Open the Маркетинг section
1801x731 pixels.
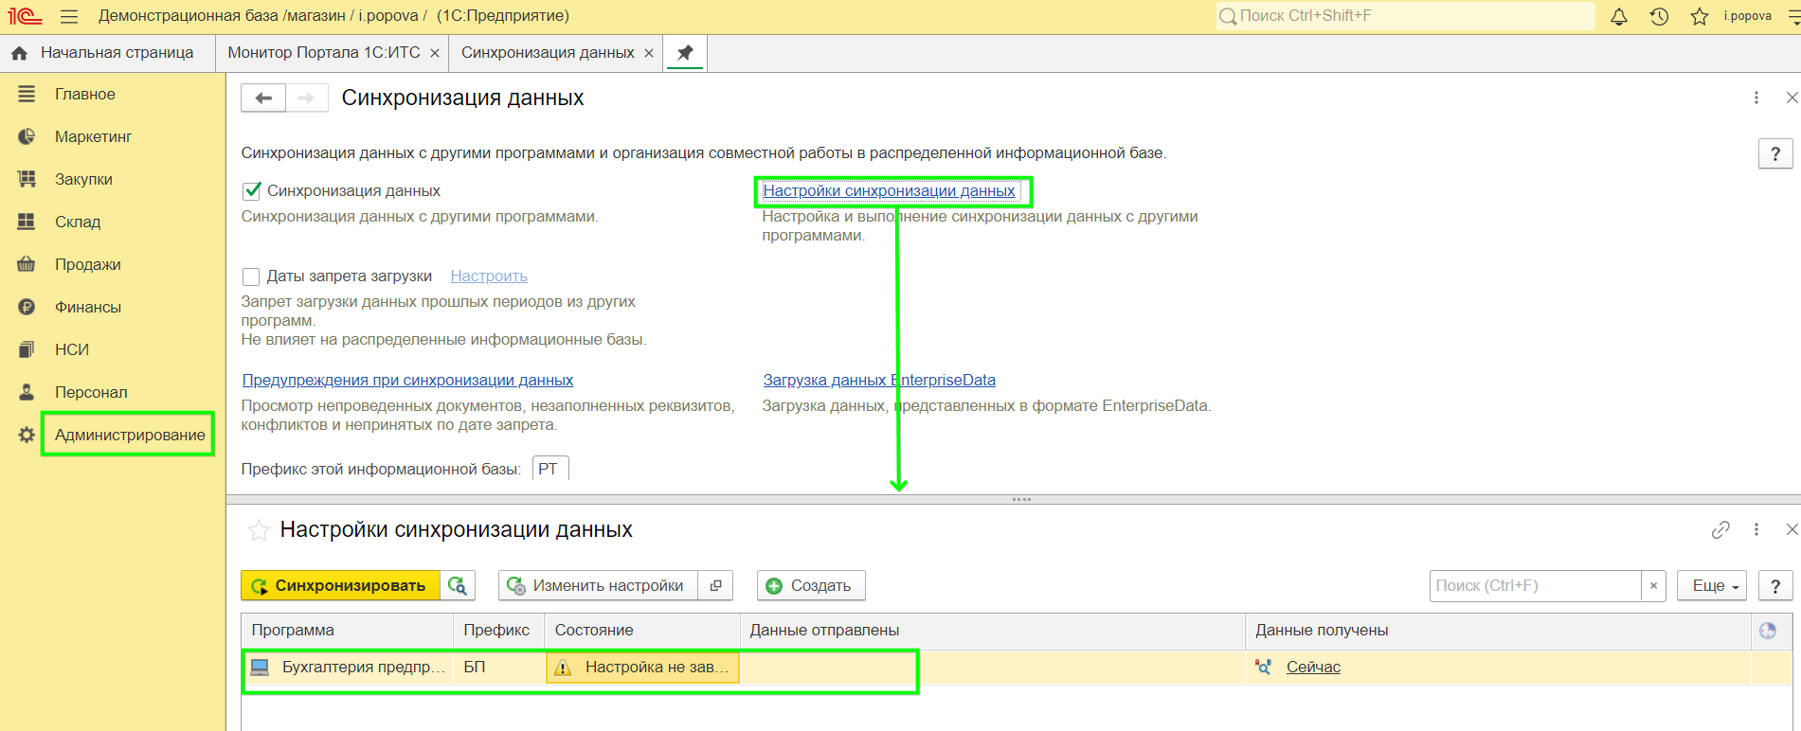pyautogui.click(x=93, y=136)
